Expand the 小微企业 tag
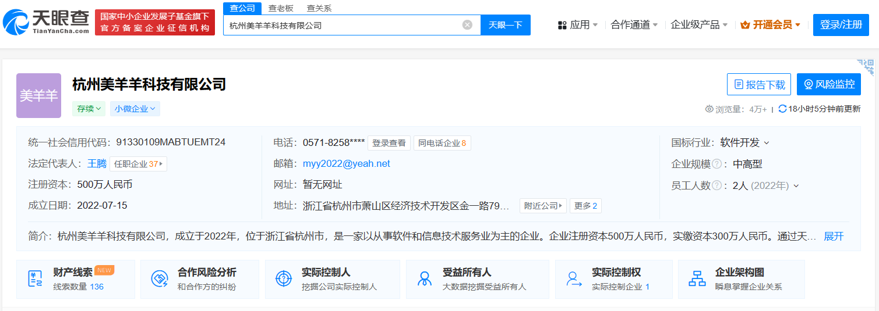This screenshot has width=879, height=311. 135,109
